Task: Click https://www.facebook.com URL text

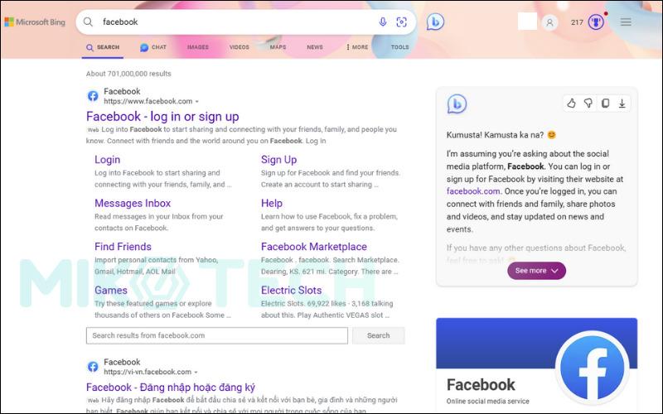Action: tap(148, 101)
